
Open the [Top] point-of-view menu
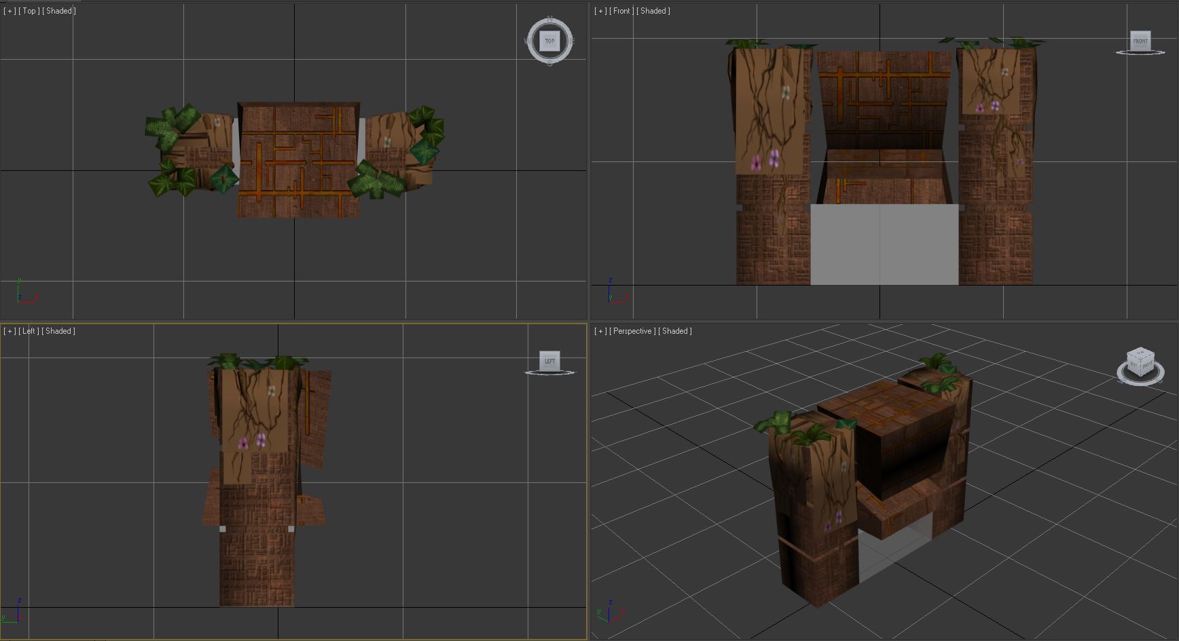(29, 11)
